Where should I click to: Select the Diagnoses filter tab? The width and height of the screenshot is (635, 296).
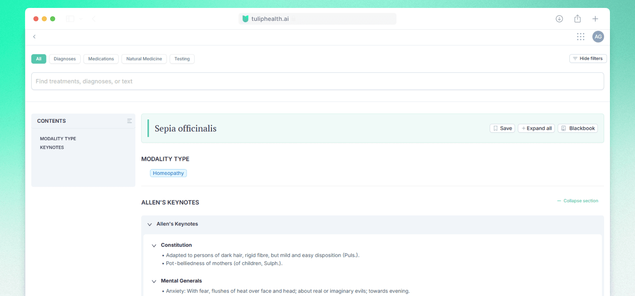click(x=65, y=59)
